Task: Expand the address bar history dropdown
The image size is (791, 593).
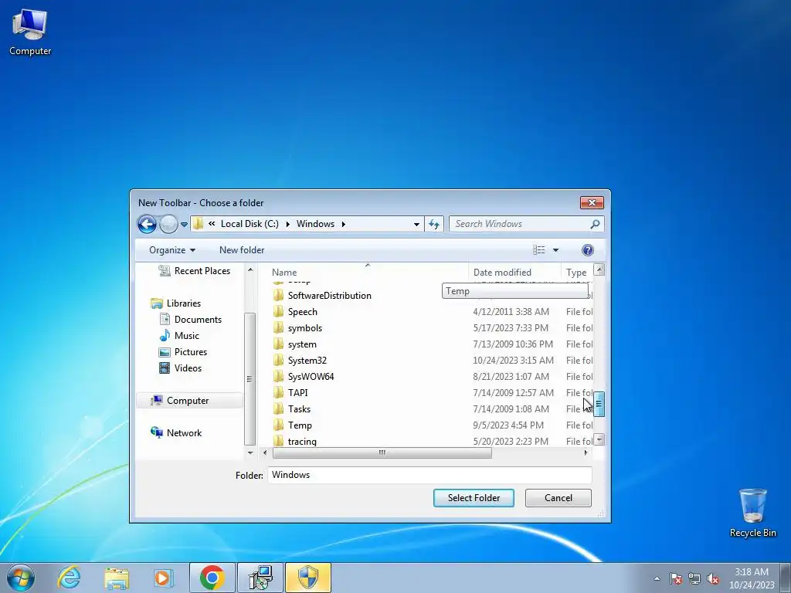Action: (416, 225)
